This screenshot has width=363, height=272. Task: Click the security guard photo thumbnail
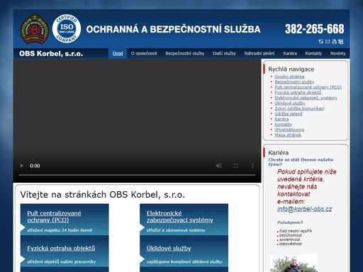294,263
